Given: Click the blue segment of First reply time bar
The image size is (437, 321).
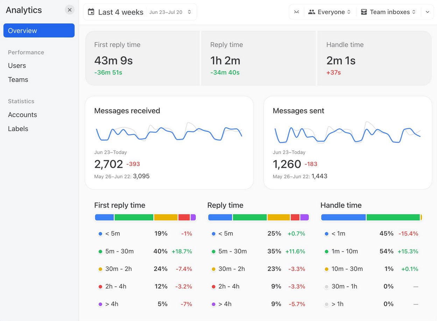Looking at the screenshot, I should [104, 217].
